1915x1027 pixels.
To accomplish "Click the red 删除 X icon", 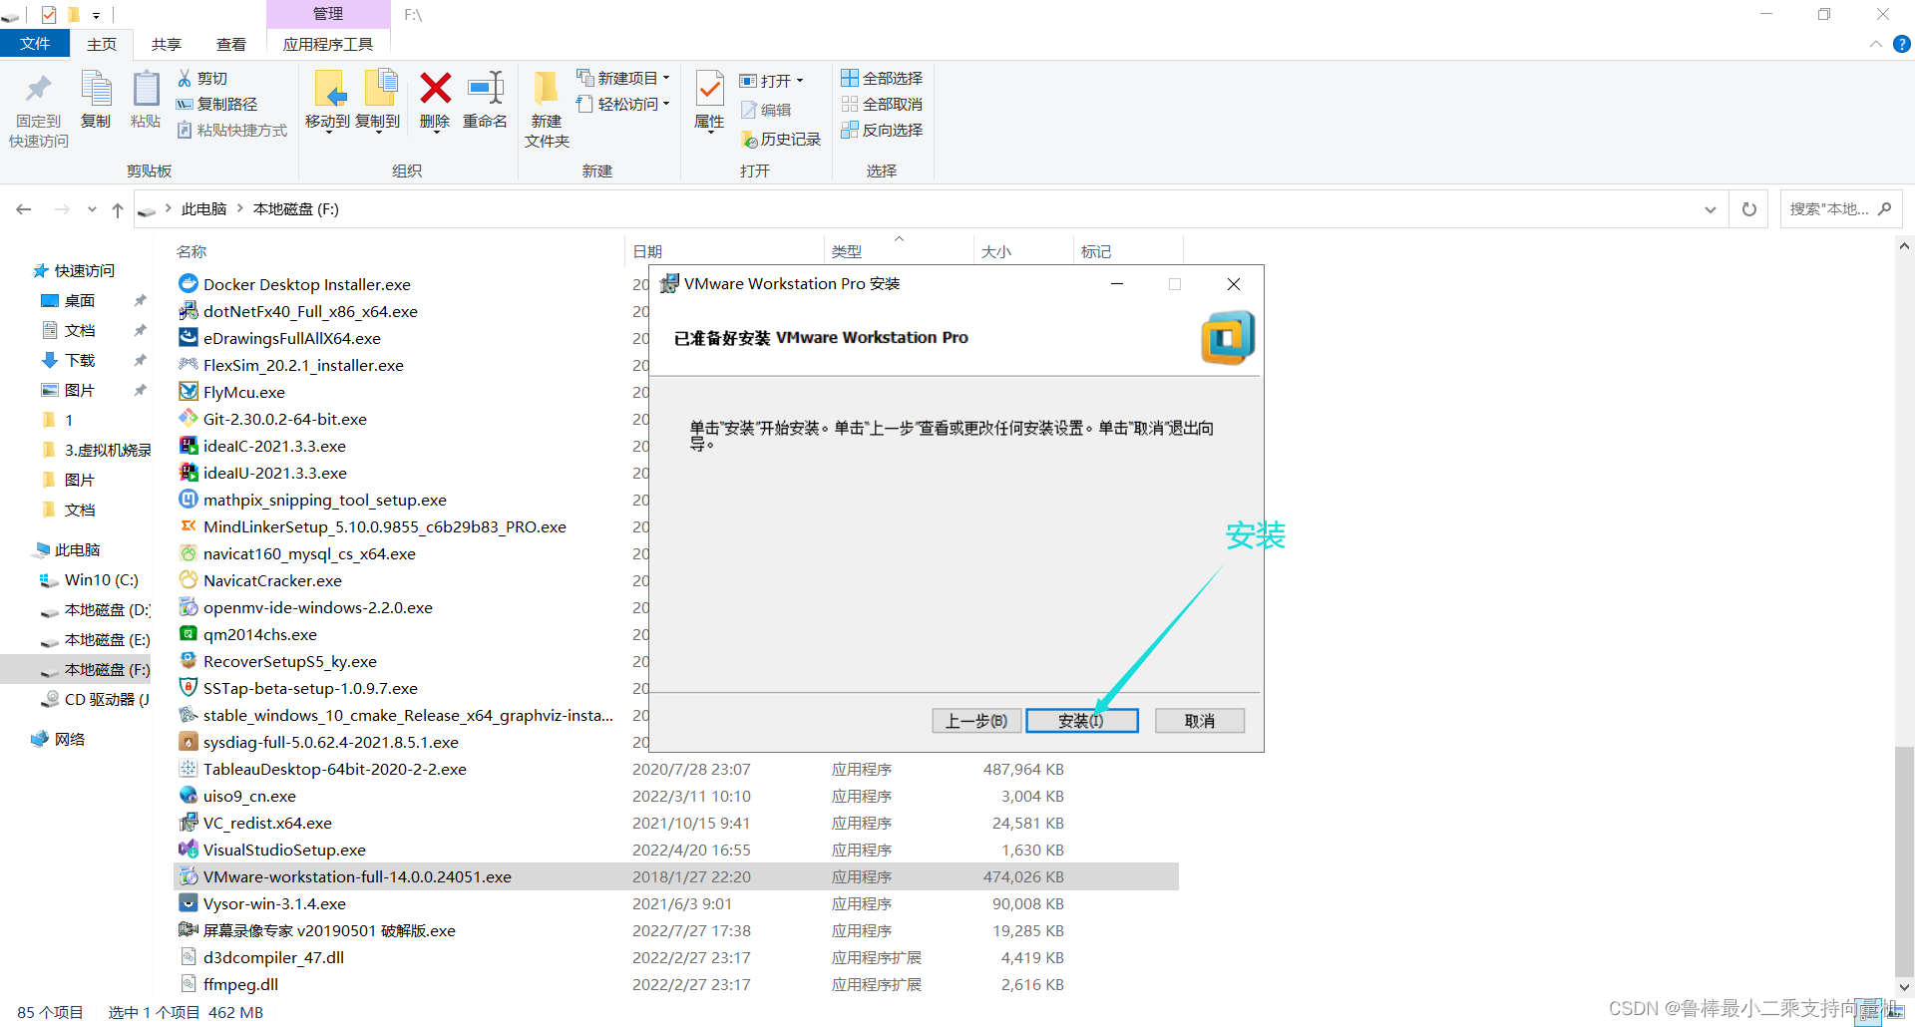I will coord(435,88).
